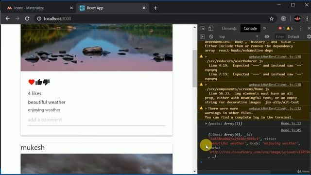Click the red heart favorite icon
Image resolution: width=311 pixels, height=175 pixels.
click(31, 82)
